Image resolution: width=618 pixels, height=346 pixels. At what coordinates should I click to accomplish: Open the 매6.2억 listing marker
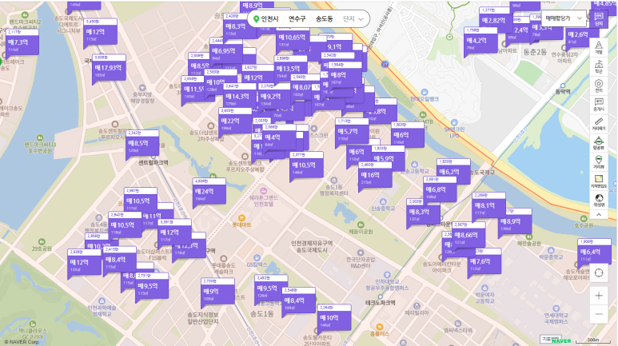[x=453, y=172]
